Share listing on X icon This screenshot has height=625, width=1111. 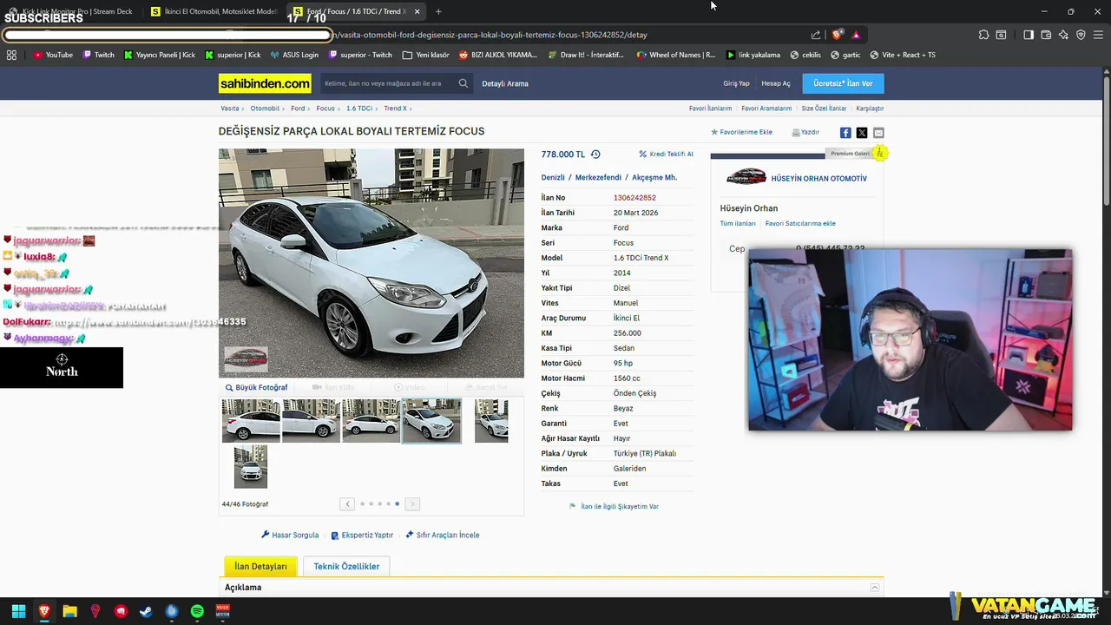[862, 133]
